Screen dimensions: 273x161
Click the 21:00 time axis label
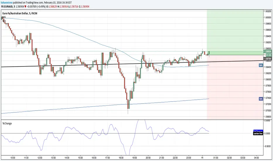click(162, 158)
